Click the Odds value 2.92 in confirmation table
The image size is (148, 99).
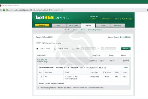pos(116,77)
